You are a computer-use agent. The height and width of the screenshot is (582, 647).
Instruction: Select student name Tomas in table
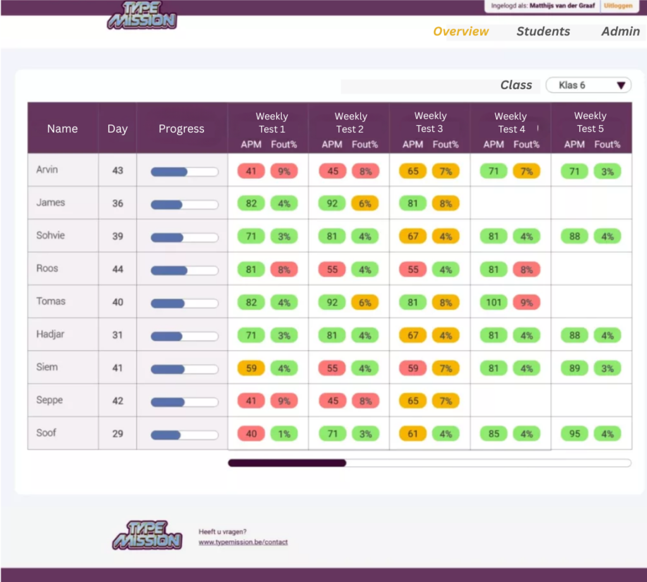[x=51, y=301]
